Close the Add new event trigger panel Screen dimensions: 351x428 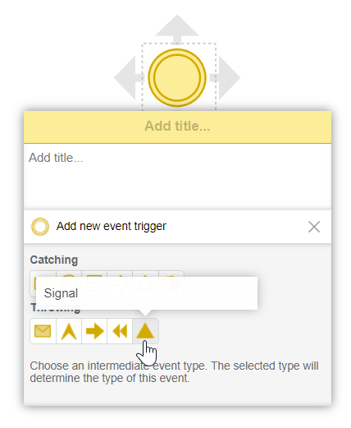coord(314,227)
